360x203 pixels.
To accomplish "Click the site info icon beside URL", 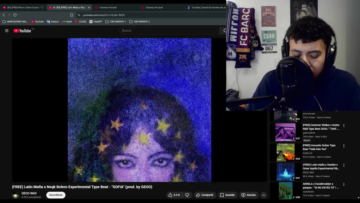I will click(79, 15).
